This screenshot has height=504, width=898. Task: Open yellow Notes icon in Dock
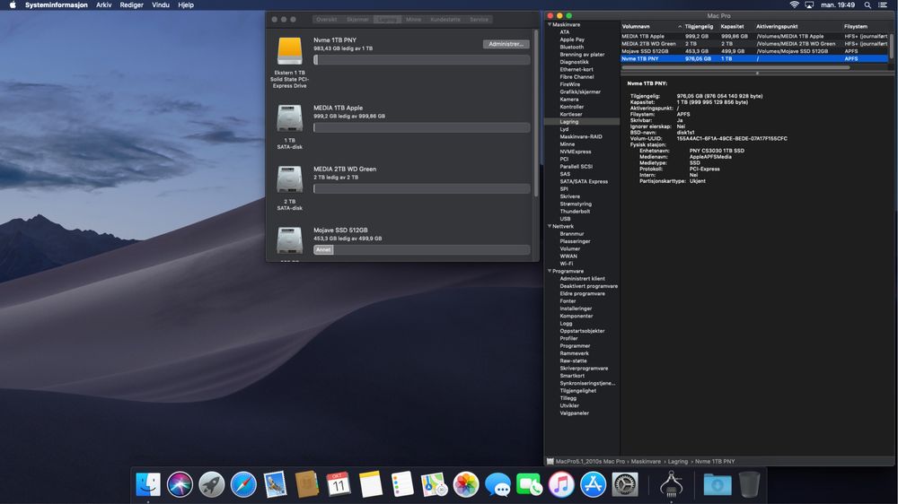371,484
